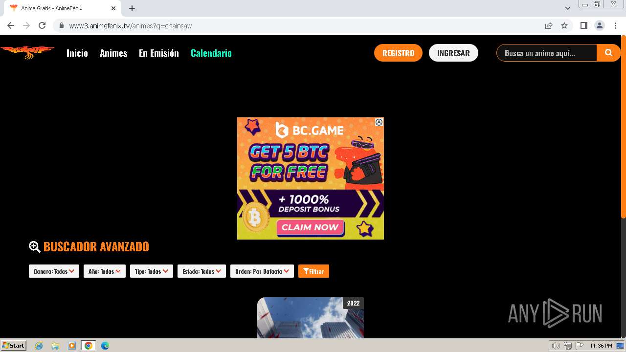The height and width of the screenshot is (352, 626).
Task: Open Microsoft Edge from taskbar
Action: point(105,346)
